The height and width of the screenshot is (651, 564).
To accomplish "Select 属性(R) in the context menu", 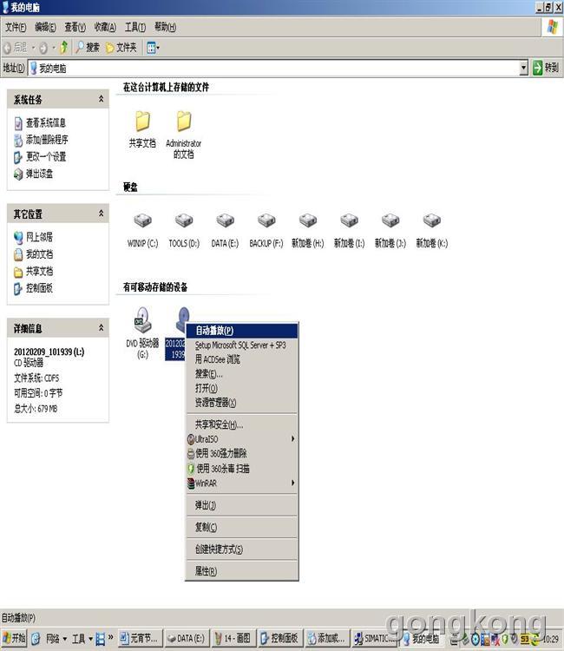I will [x=206, y=571].
